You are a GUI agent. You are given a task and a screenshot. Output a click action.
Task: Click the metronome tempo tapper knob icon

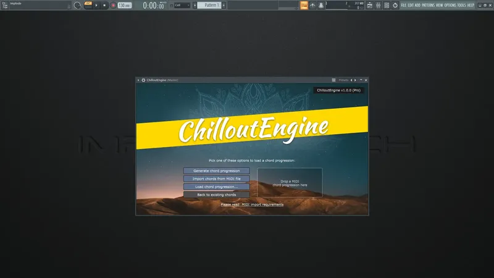pos(77,6)
